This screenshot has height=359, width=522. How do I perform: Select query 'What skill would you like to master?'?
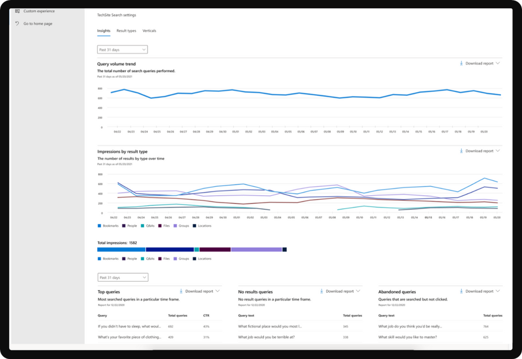coord(408,337)
